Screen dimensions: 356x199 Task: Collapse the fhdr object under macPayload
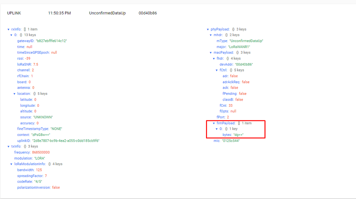214,58
